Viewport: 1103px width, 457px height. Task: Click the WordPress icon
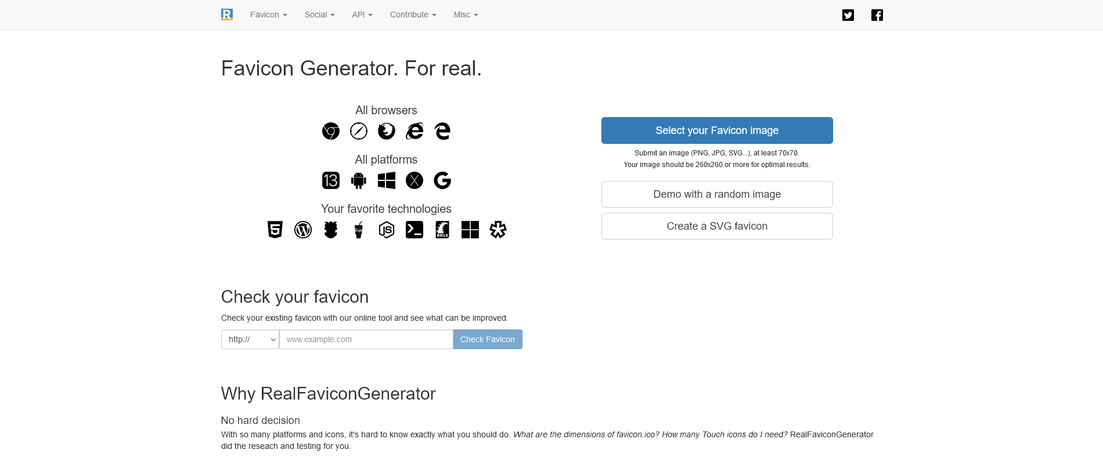pyautogui.click(x=303, y=230)
